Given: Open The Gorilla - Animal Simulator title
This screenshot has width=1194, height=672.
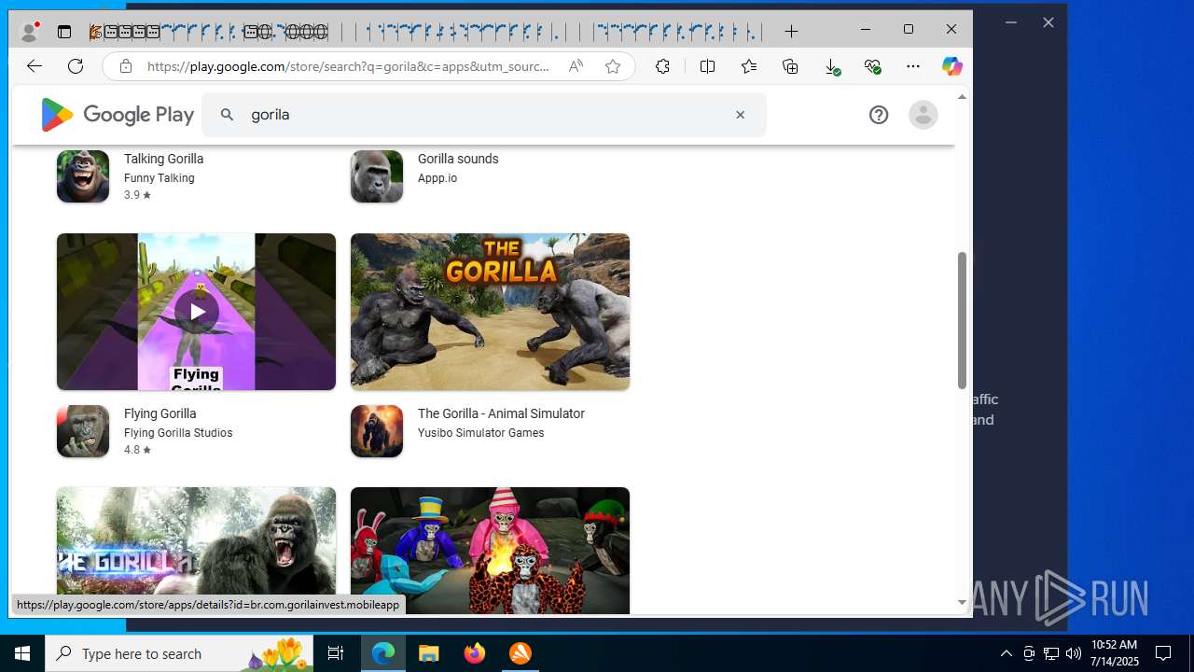Looking at the screenshot, I should click(501, 413).
